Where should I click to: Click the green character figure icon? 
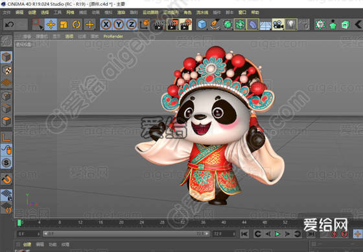333,25
